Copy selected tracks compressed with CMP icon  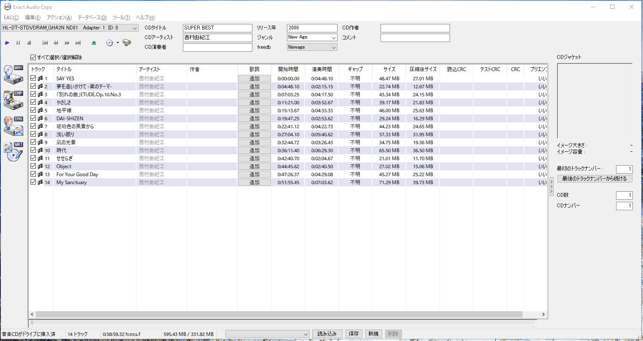click(x=13, y=100)
